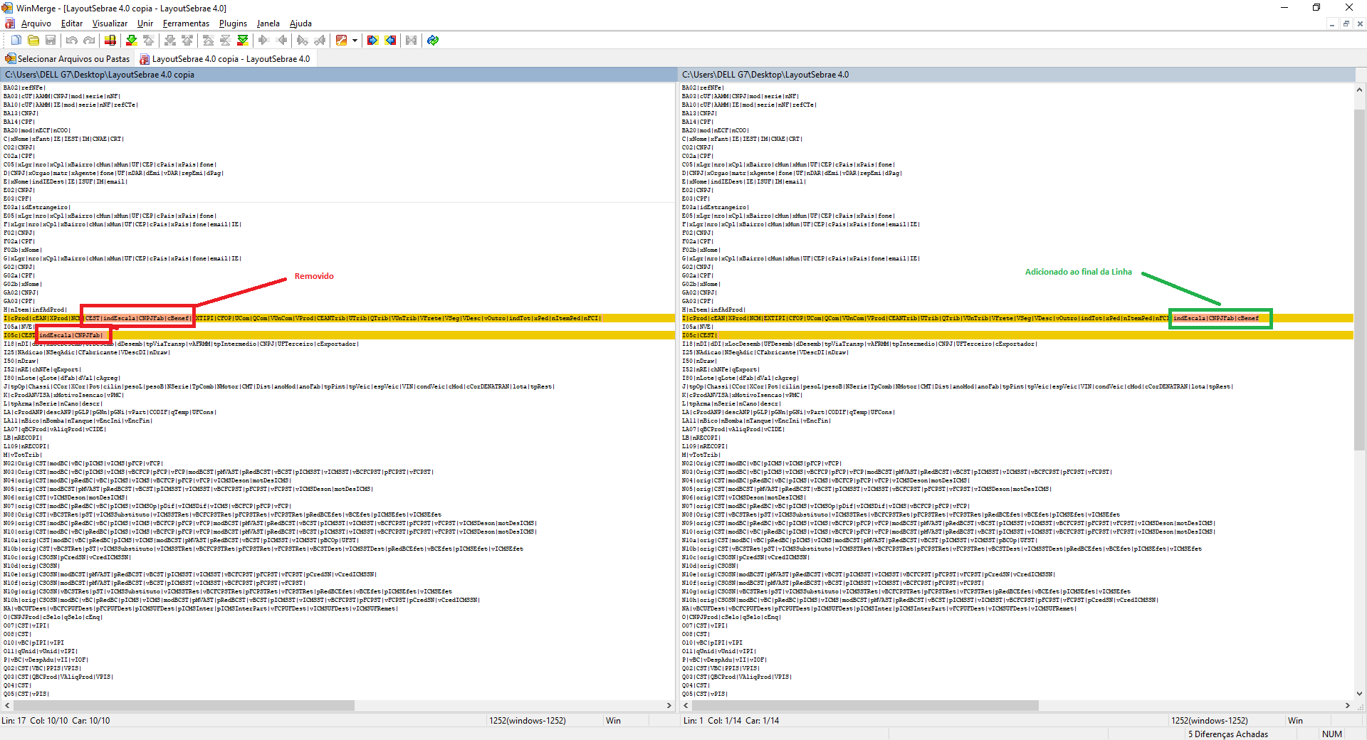The image size is (1367, 740).
Task: Click the left pane horizontal scrollbar thumb
Action: point(184,705)
